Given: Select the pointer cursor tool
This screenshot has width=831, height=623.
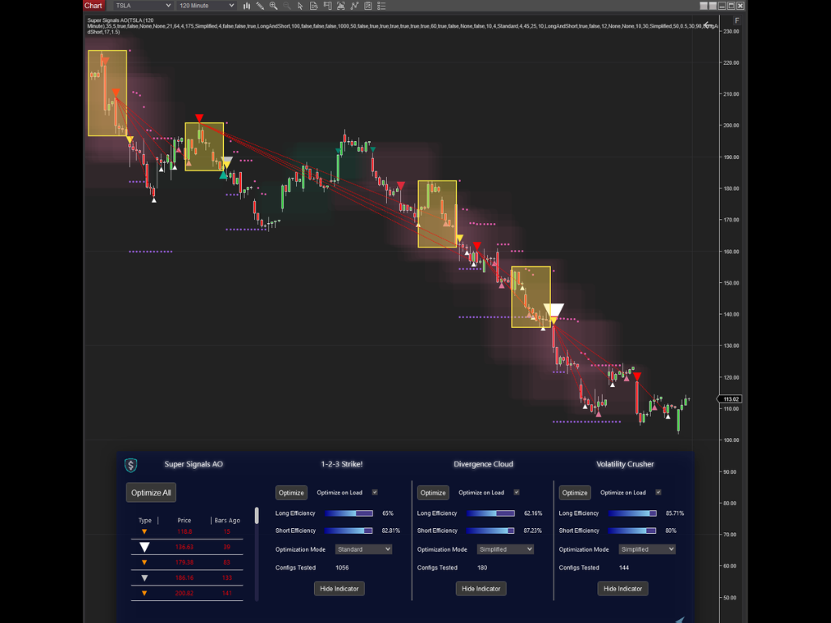Looking at the screenshot, I should (x=300, y=6).
